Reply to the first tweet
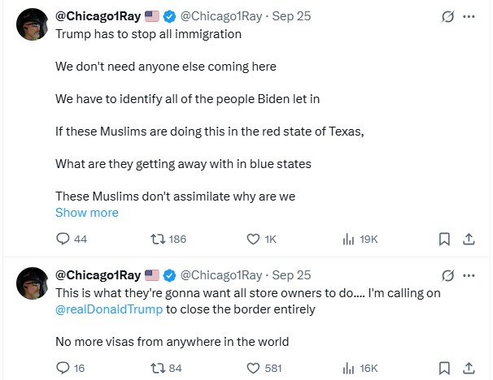The height and width of the screenshot is (380, 493). [x=63, y=239]
